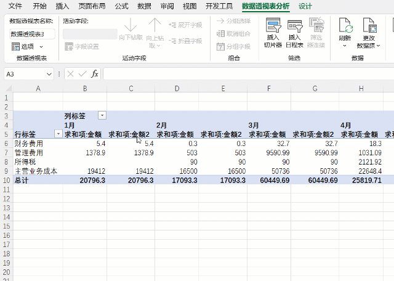Open the Insert (插入) ribbon tab

(62, 6)
